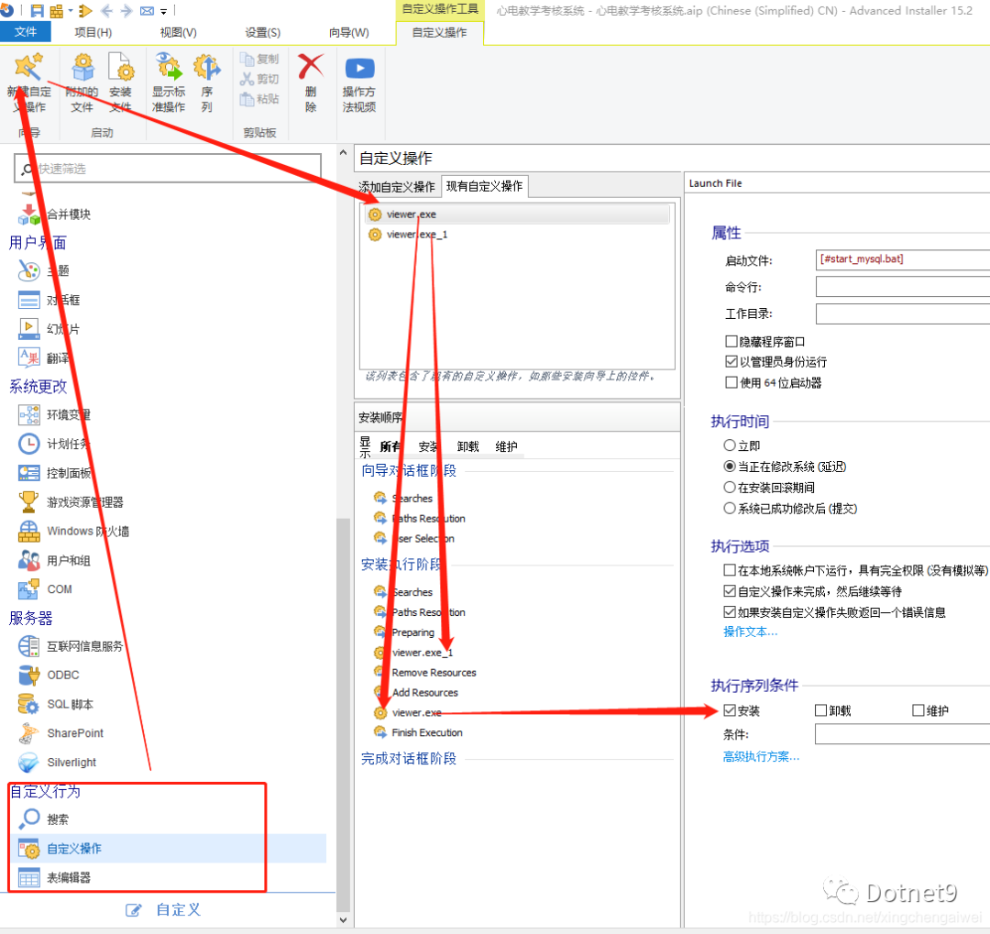The image size is (990, 934).
Task: Open the Search (搜索) page under 自定义行为
Action: point(44,819)
